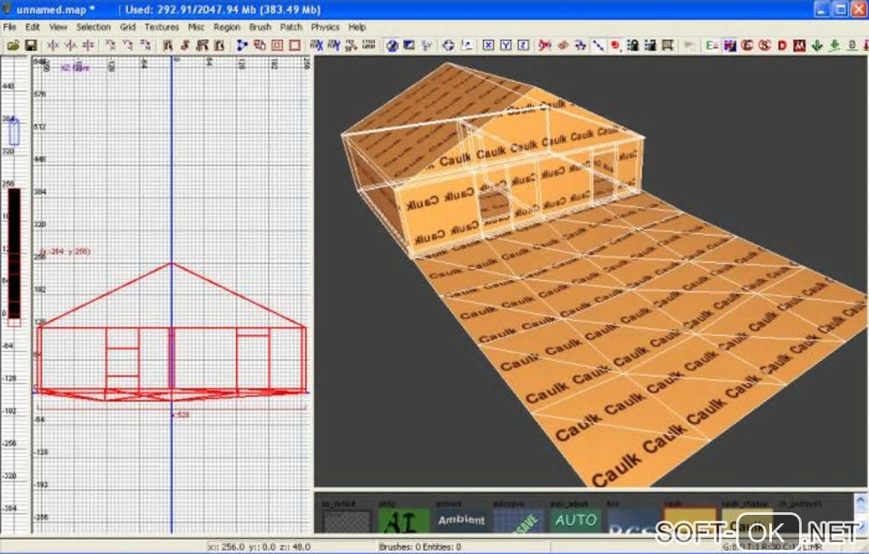This screenshot has width=869, height=554.
Task: Open the Grid menu
Action: point(128,26)
